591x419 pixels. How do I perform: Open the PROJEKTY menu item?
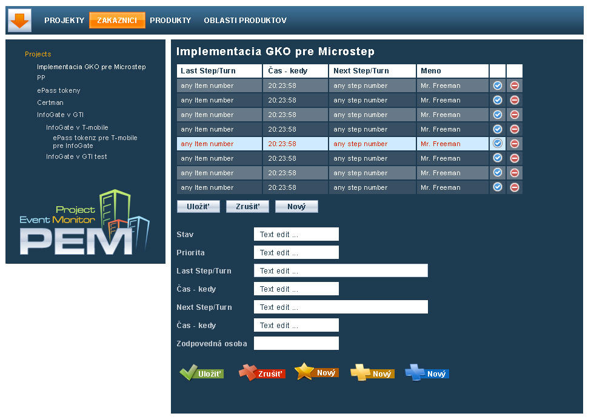pos(64,21)
